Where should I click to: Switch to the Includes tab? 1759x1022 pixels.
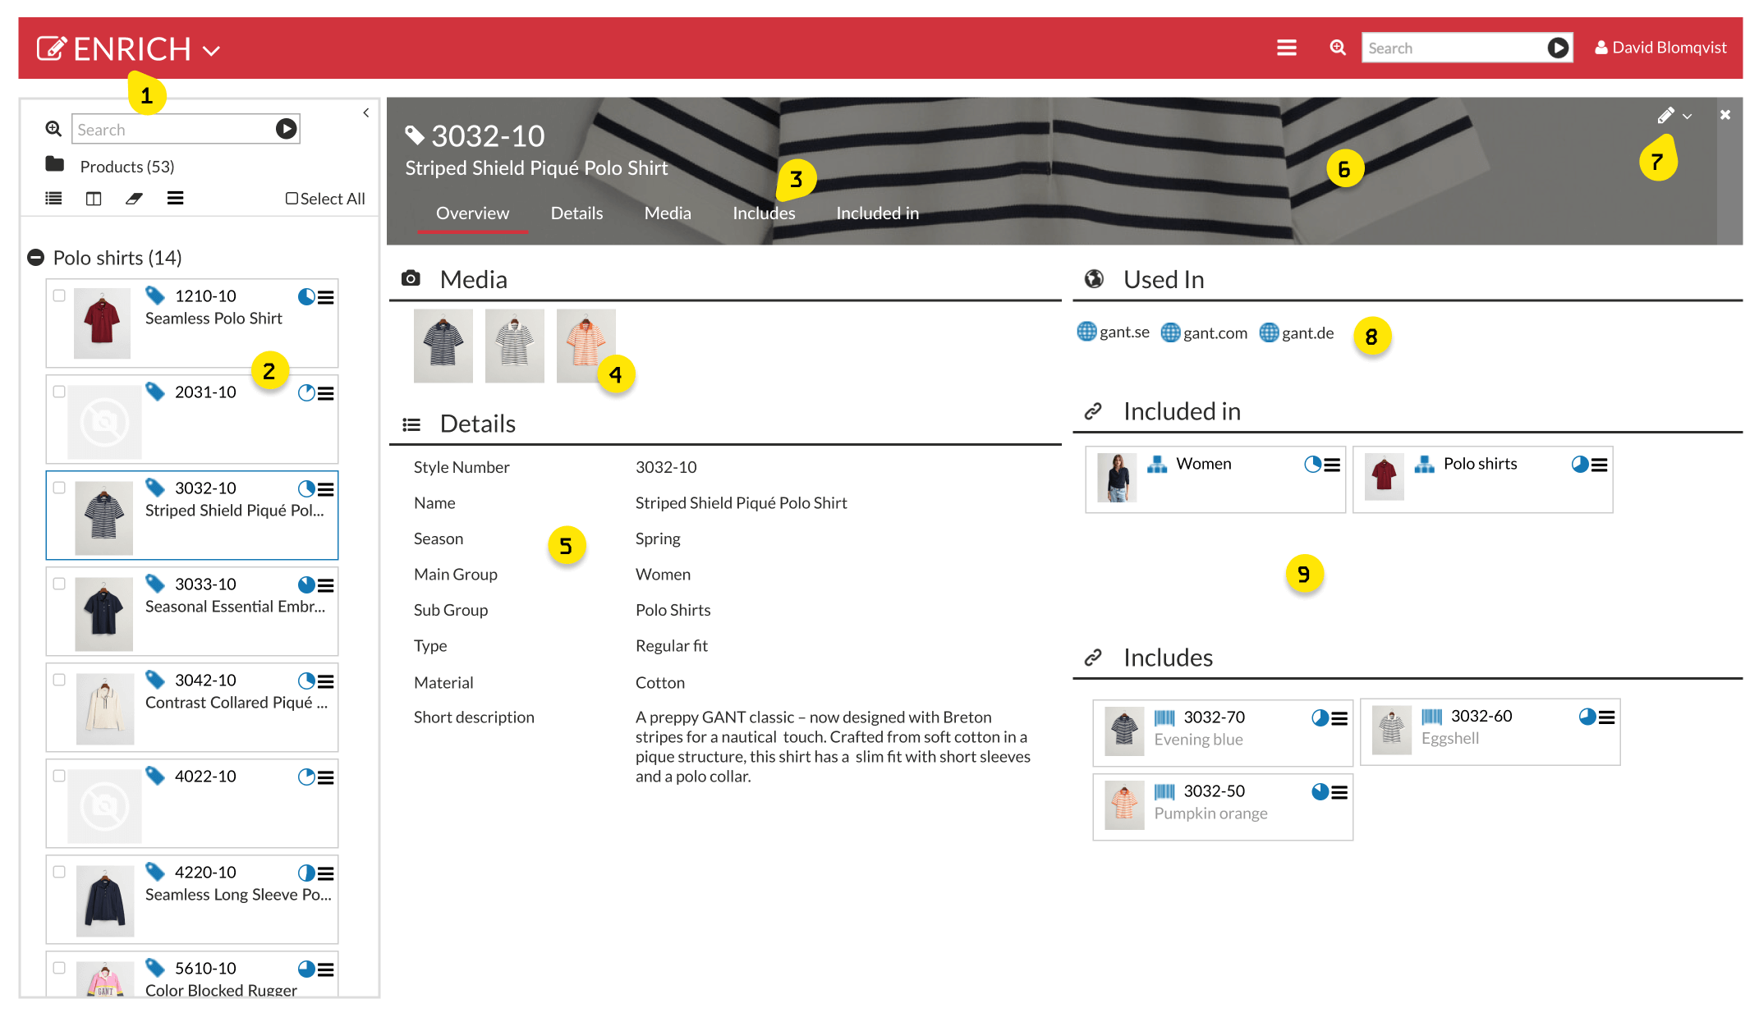pos(764,213)
